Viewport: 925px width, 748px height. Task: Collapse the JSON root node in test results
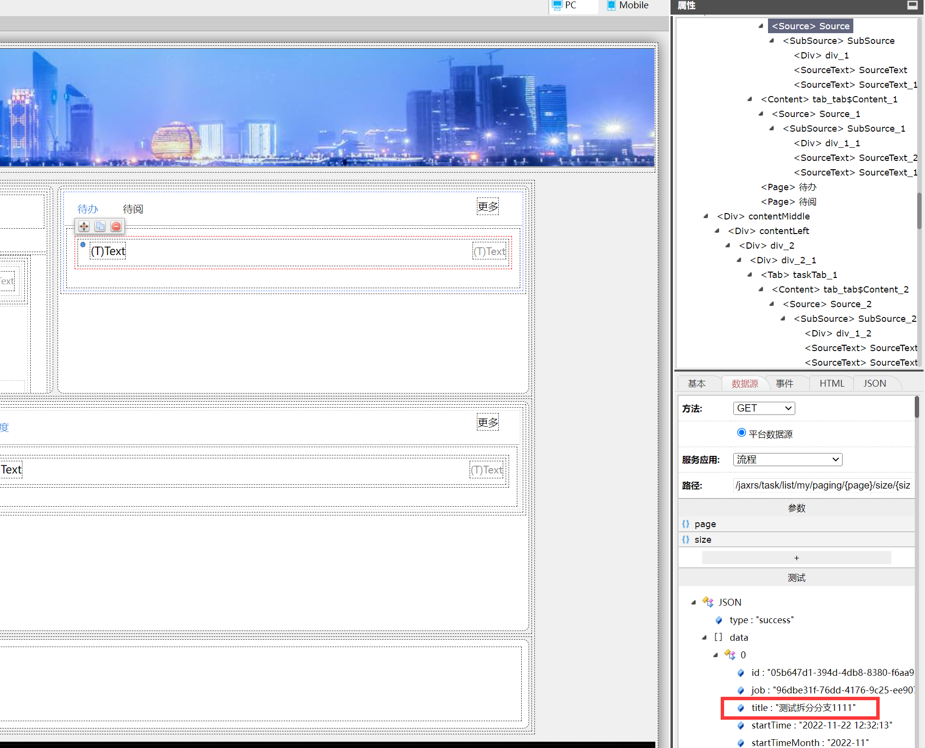pos(693,603)
